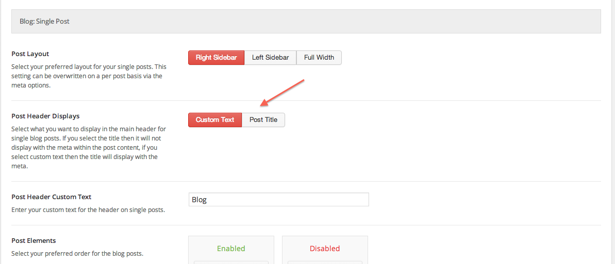The image size is (615, 264).
Task: Click the red arrow annotation graphic
Action: 282,93
